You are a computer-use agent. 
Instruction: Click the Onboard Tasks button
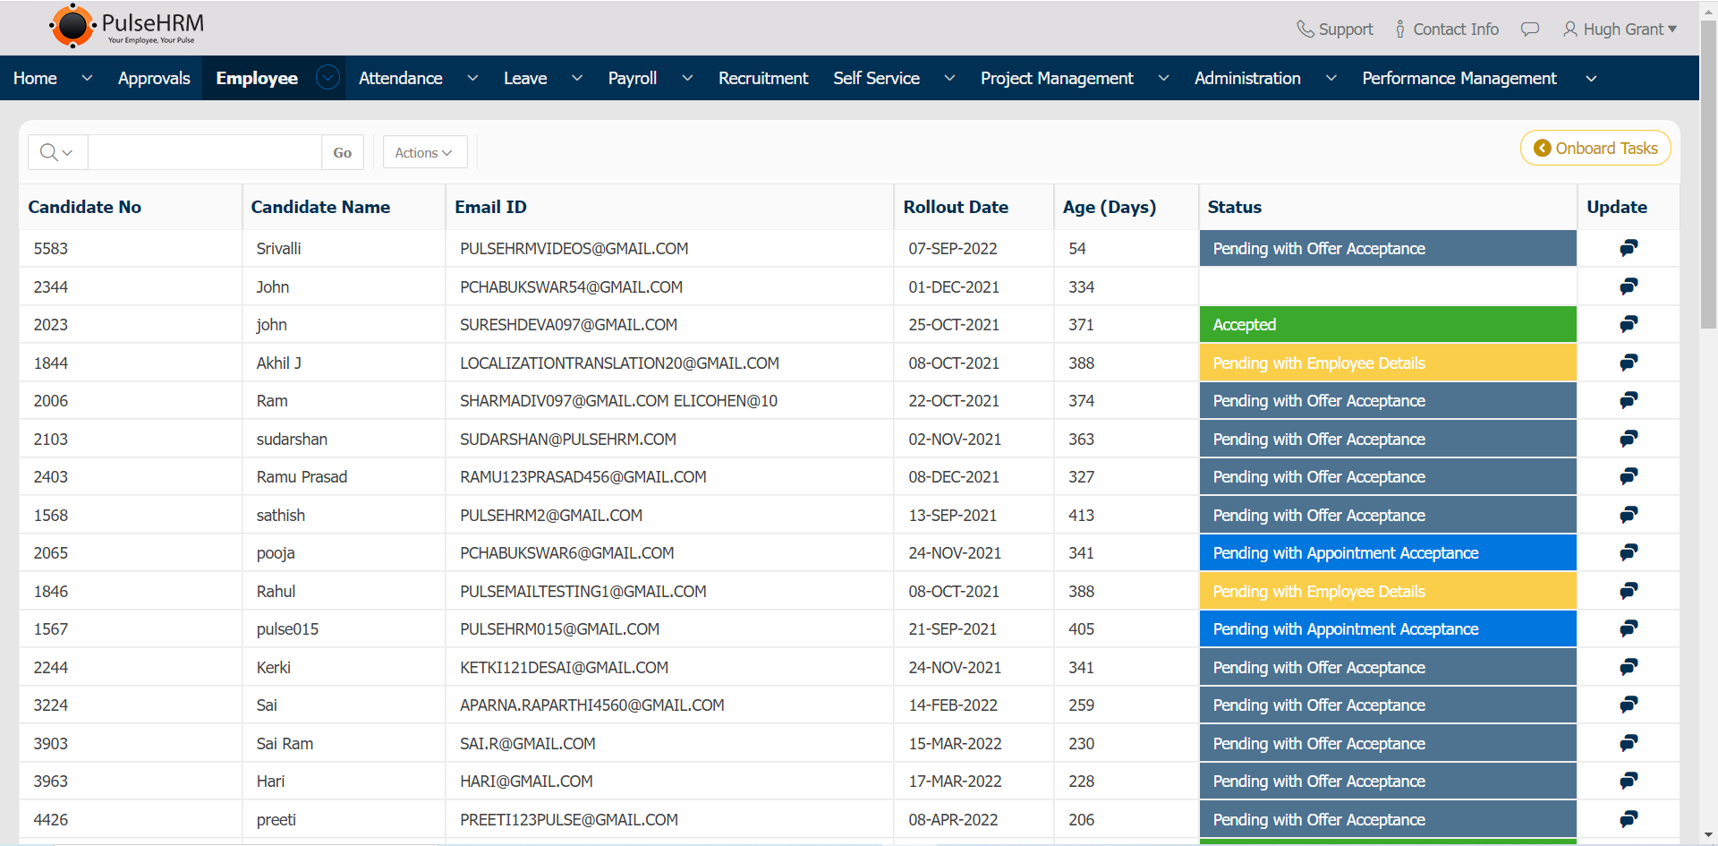pyautogui.click(x=1595, y=149)
